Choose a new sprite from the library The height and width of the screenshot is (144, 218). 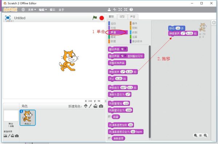click(x=86, y=106)
